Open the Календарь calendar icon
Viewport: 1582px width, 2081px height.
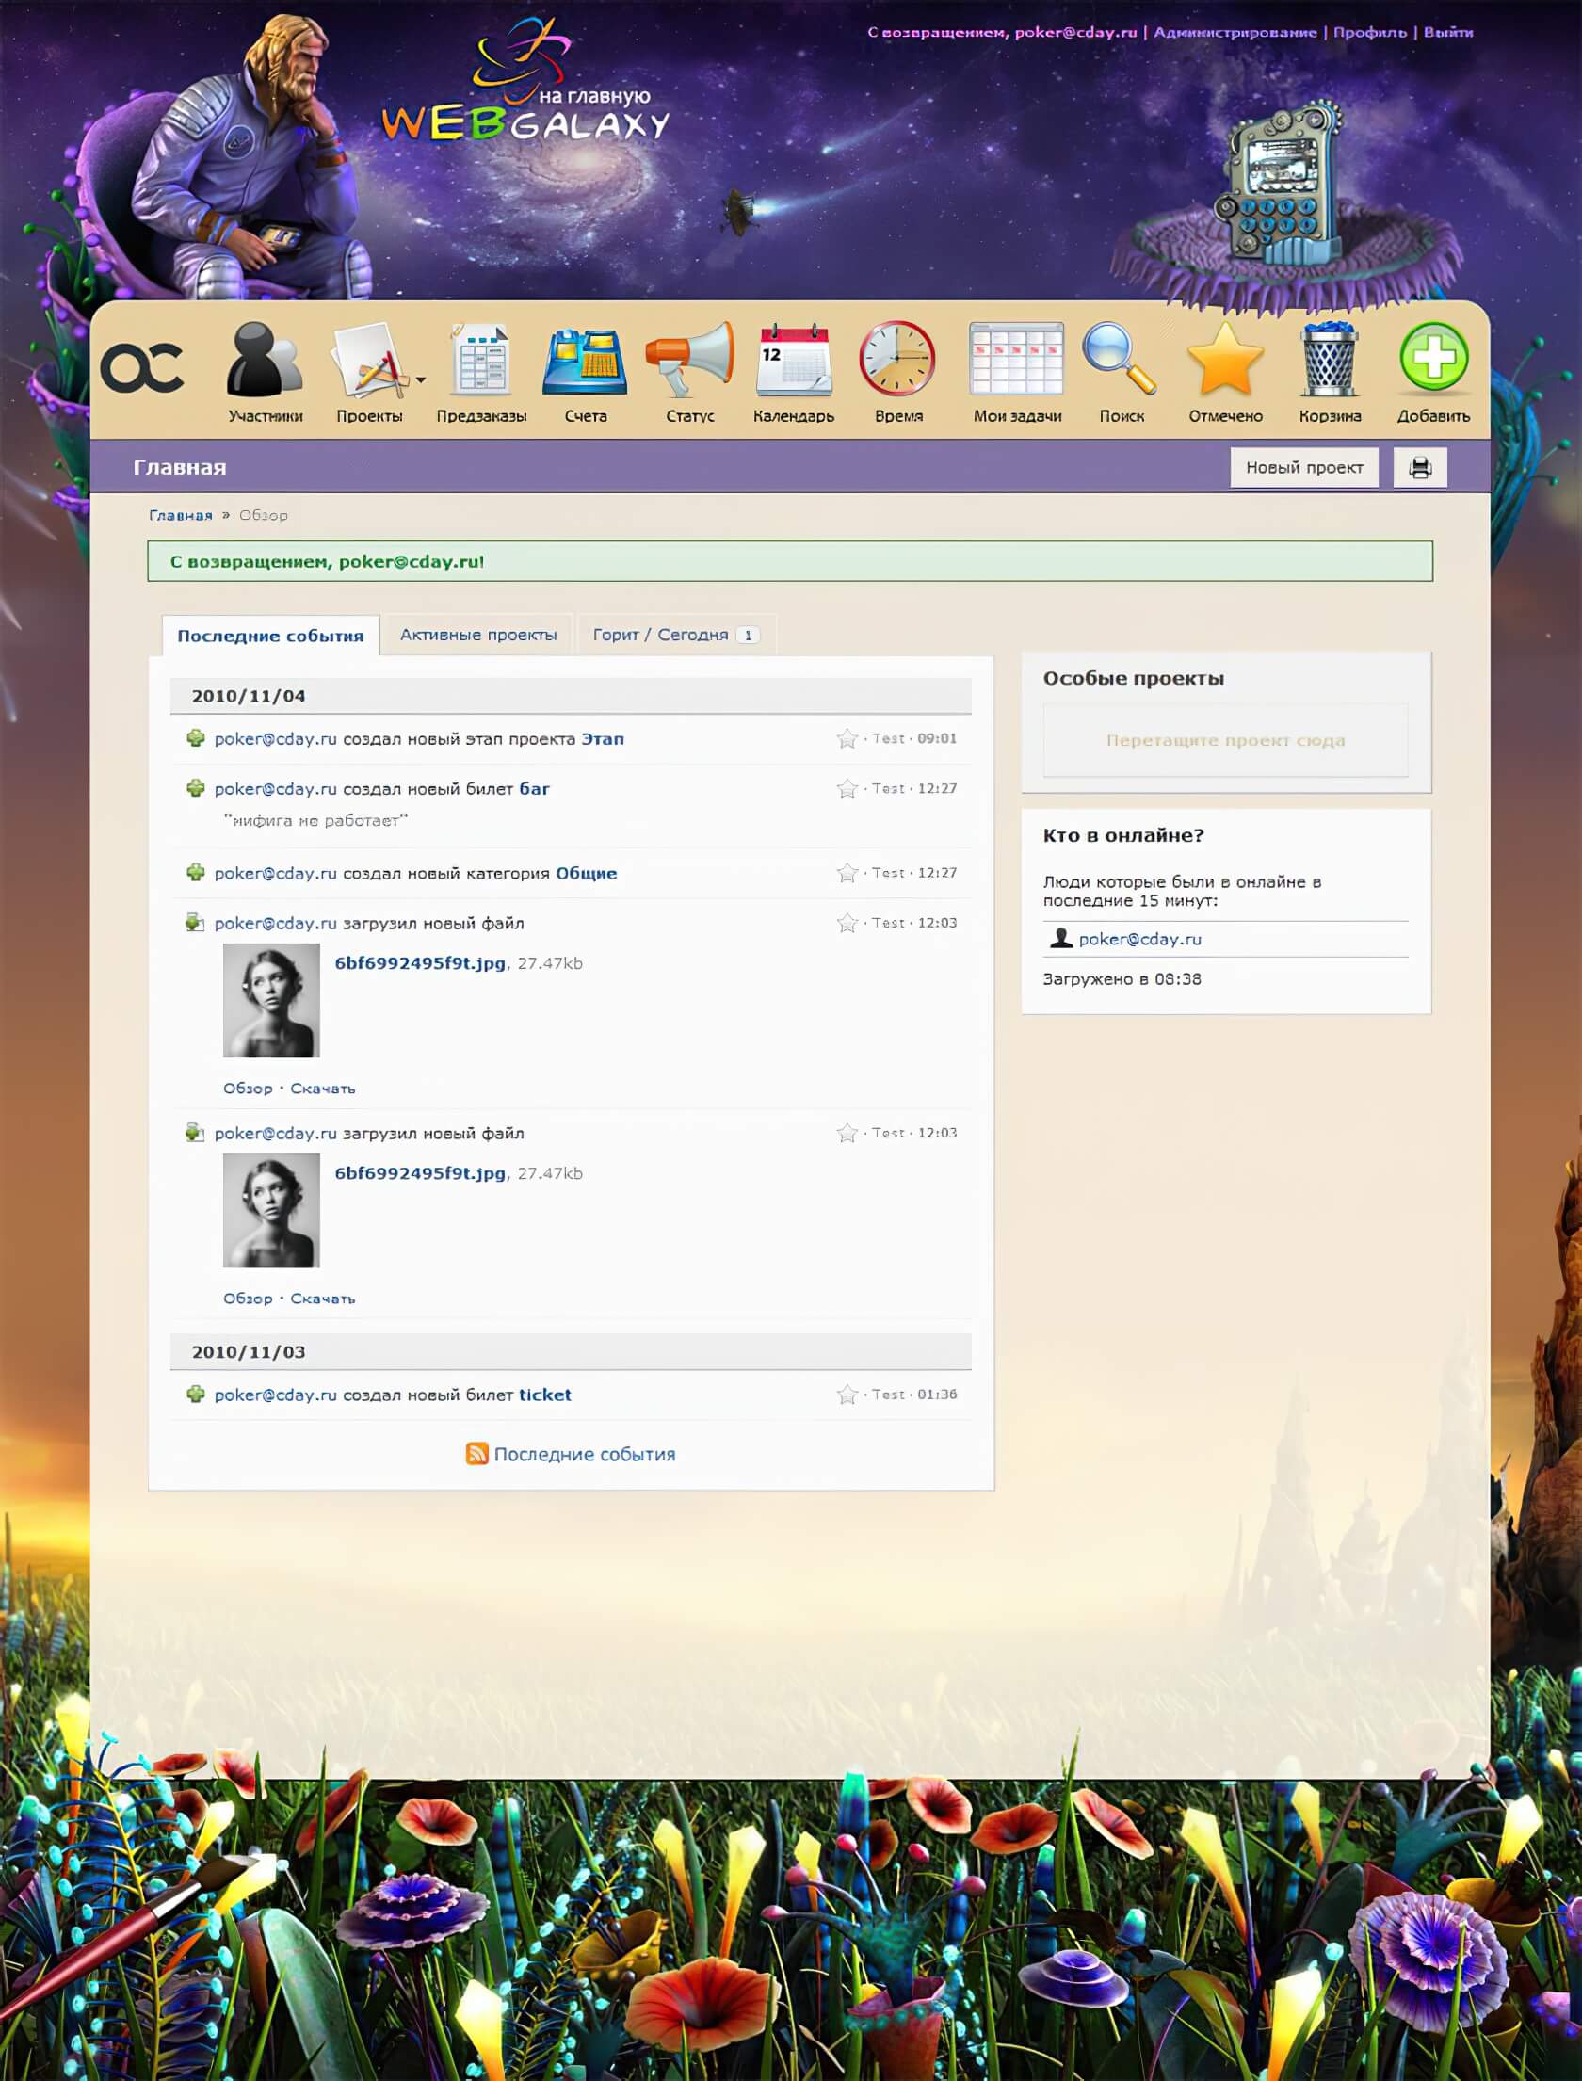click(x=793, y=360)
